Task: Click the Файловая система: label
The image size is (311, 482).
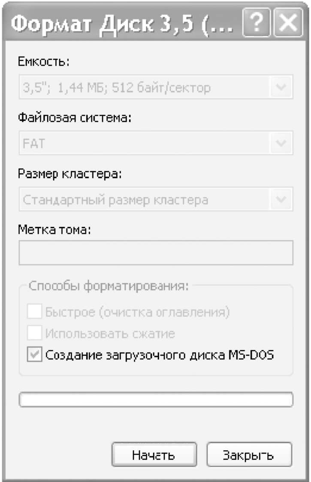Action: point(74,117)
